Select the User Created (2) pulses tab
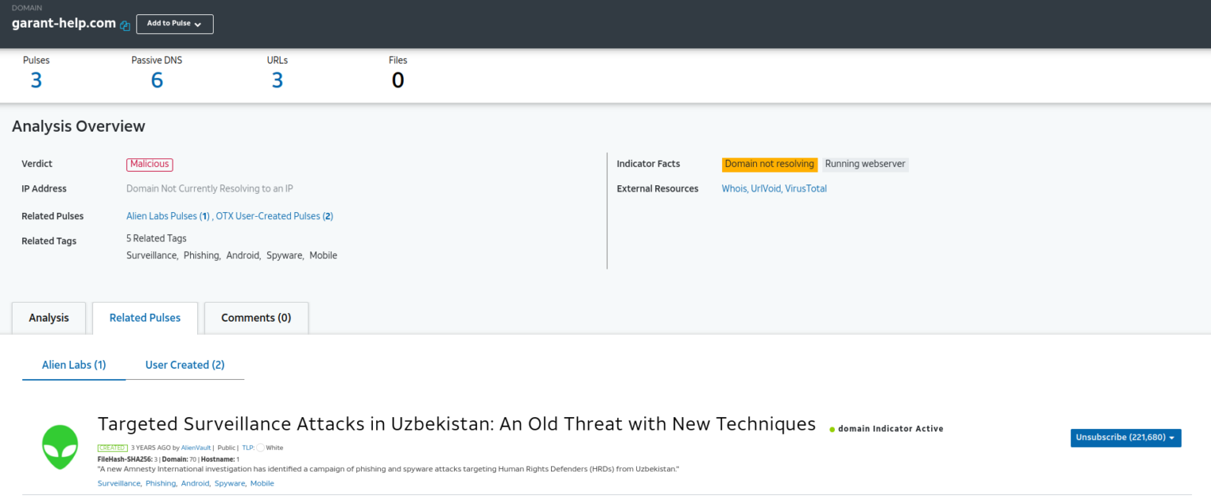This screenshot has width=1211, height=499. point(184,365)
